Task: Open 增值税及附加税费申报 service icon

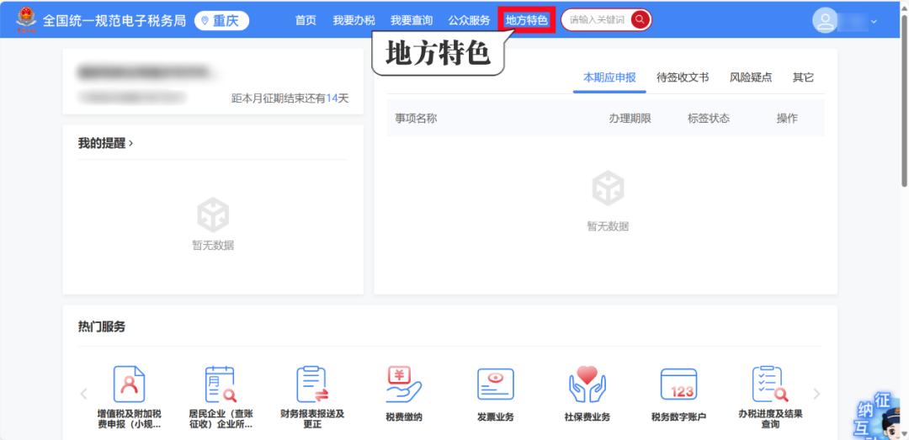Action: tap(130, 385)
